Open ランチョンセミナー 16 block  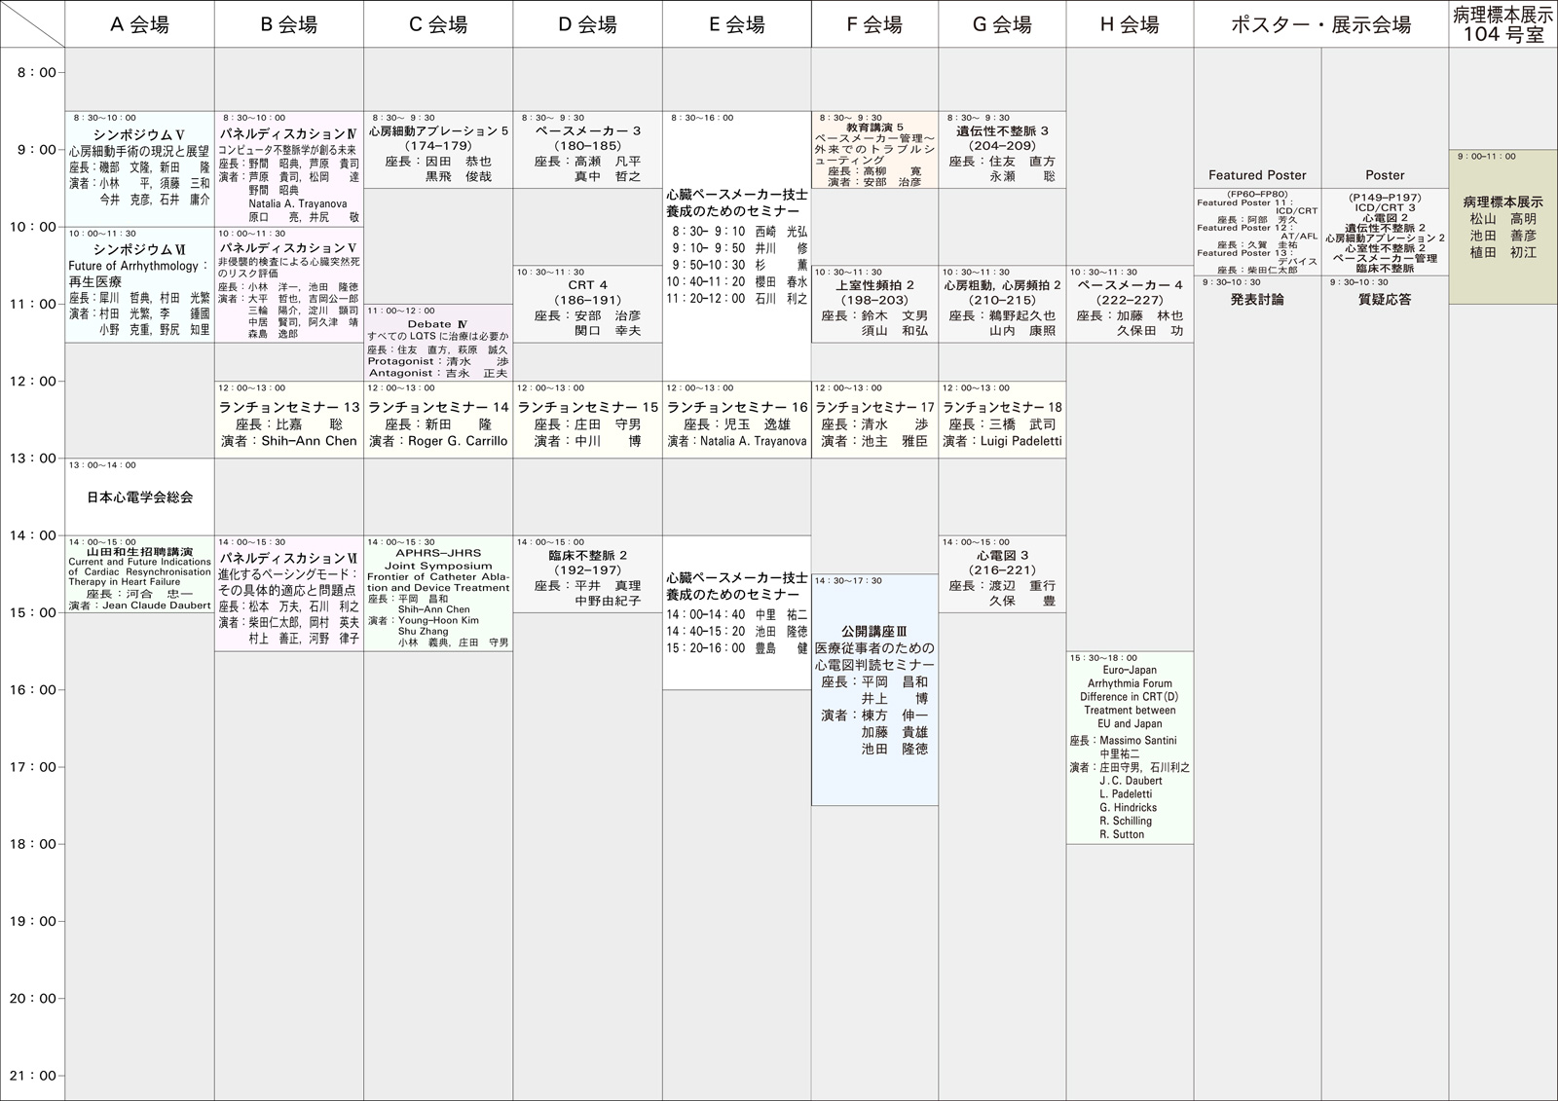point(737,420)
